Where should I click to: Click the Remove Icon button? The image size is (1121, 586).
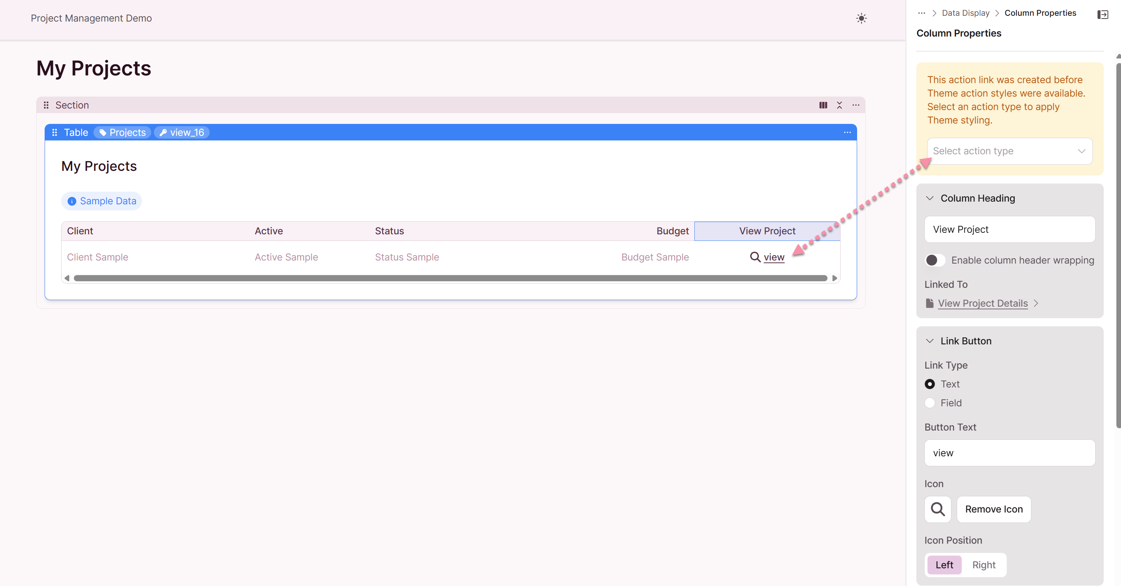click(x=994, y=509)
